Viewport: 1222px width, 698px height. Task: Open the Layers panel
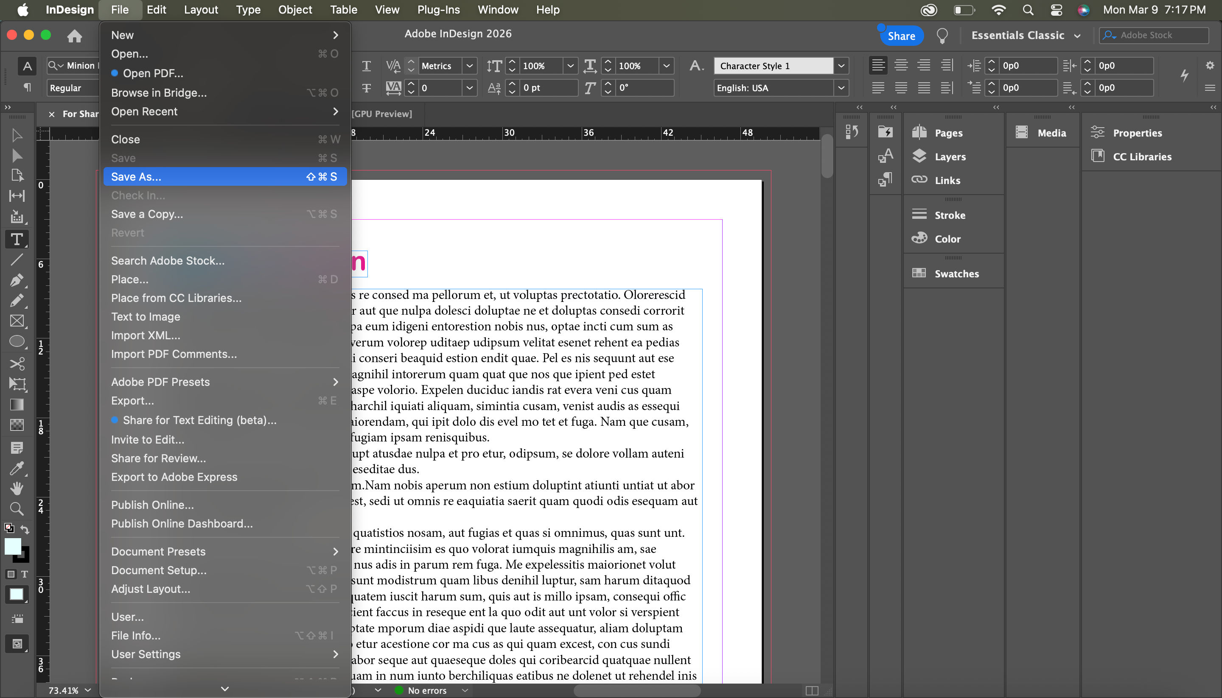(950, 157)
